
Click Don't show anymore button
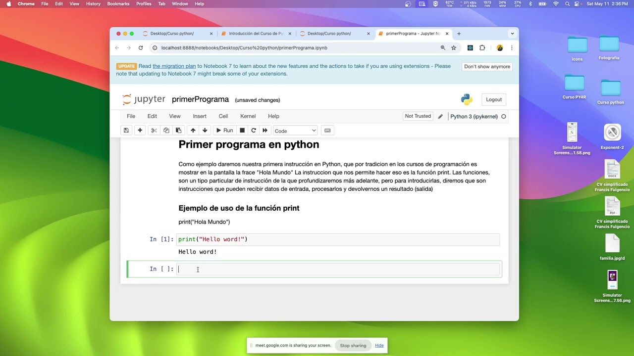(x=487, y=66)
